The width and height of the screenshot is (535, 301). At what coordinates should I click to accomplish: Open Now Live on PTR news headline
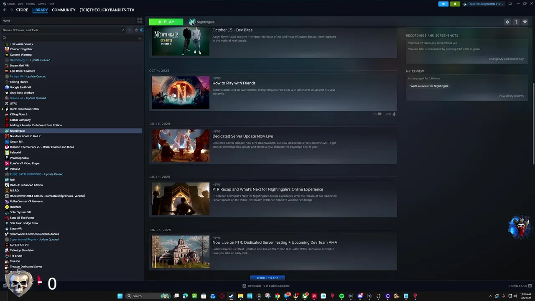pyautogui.click(x=275, y=242)
